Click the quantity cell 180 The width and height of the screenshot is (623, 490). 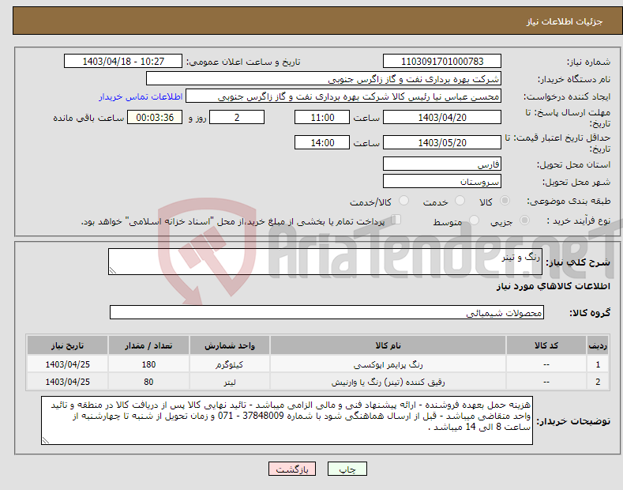[148, 364]
